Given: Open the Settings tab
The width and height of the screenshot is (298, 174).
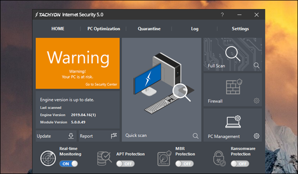Looking at the screenshot, I should tap(240, 29).
